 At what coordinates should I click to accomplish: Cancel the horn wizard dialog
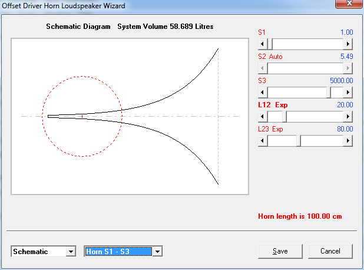330,251
